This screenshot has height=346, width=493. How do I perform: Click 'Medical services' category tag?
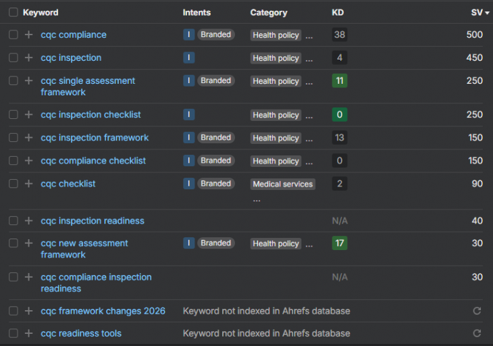coord(283,184)
